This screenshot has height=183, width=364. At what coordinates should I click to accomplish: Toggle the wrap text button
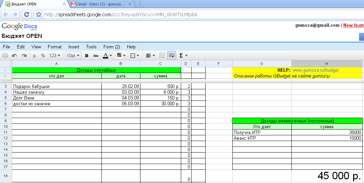(172, 55)
